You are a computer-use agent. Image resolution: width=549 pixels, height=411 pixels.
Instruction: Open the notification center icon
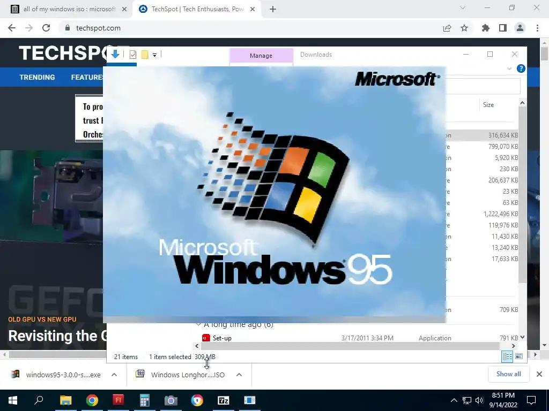coord(531,400)
